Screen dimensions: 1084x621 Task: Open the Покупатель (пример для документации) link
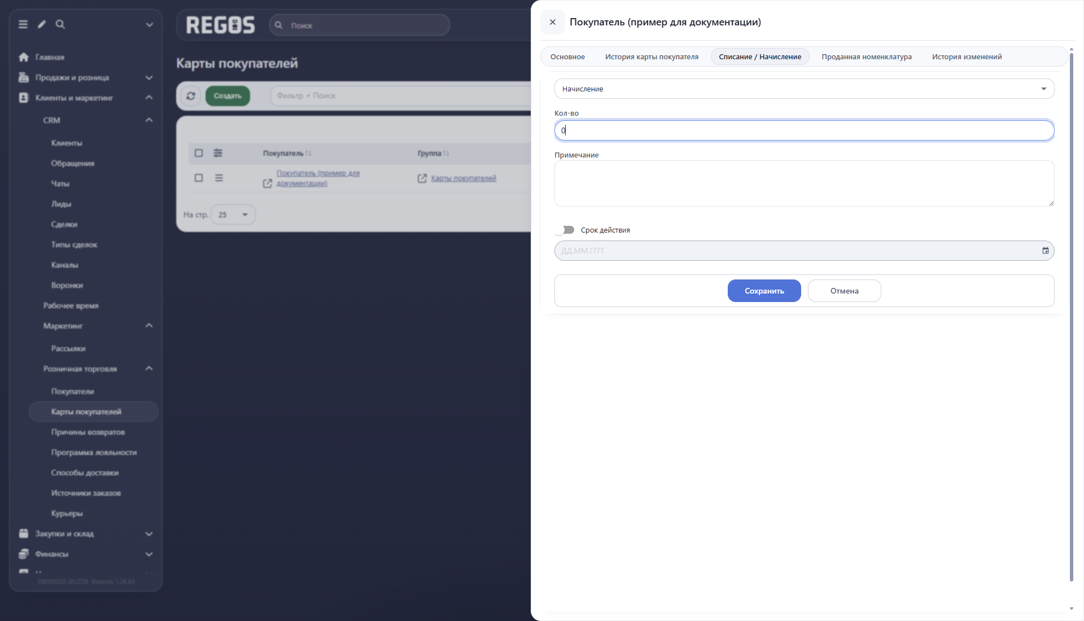318,178
